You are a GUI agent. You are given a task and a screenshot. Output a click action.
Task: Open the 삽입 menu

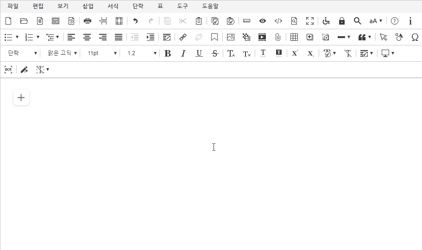tap(88, 6)
